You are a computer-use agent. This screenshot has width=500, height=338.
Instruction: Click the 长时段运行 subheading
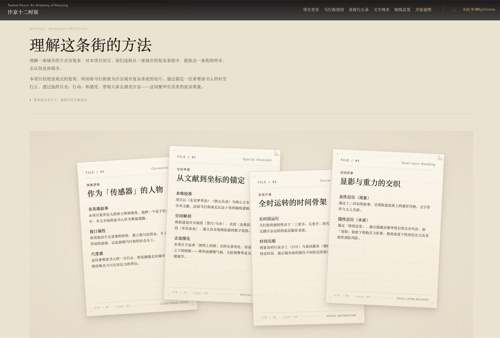pos(269,219)
